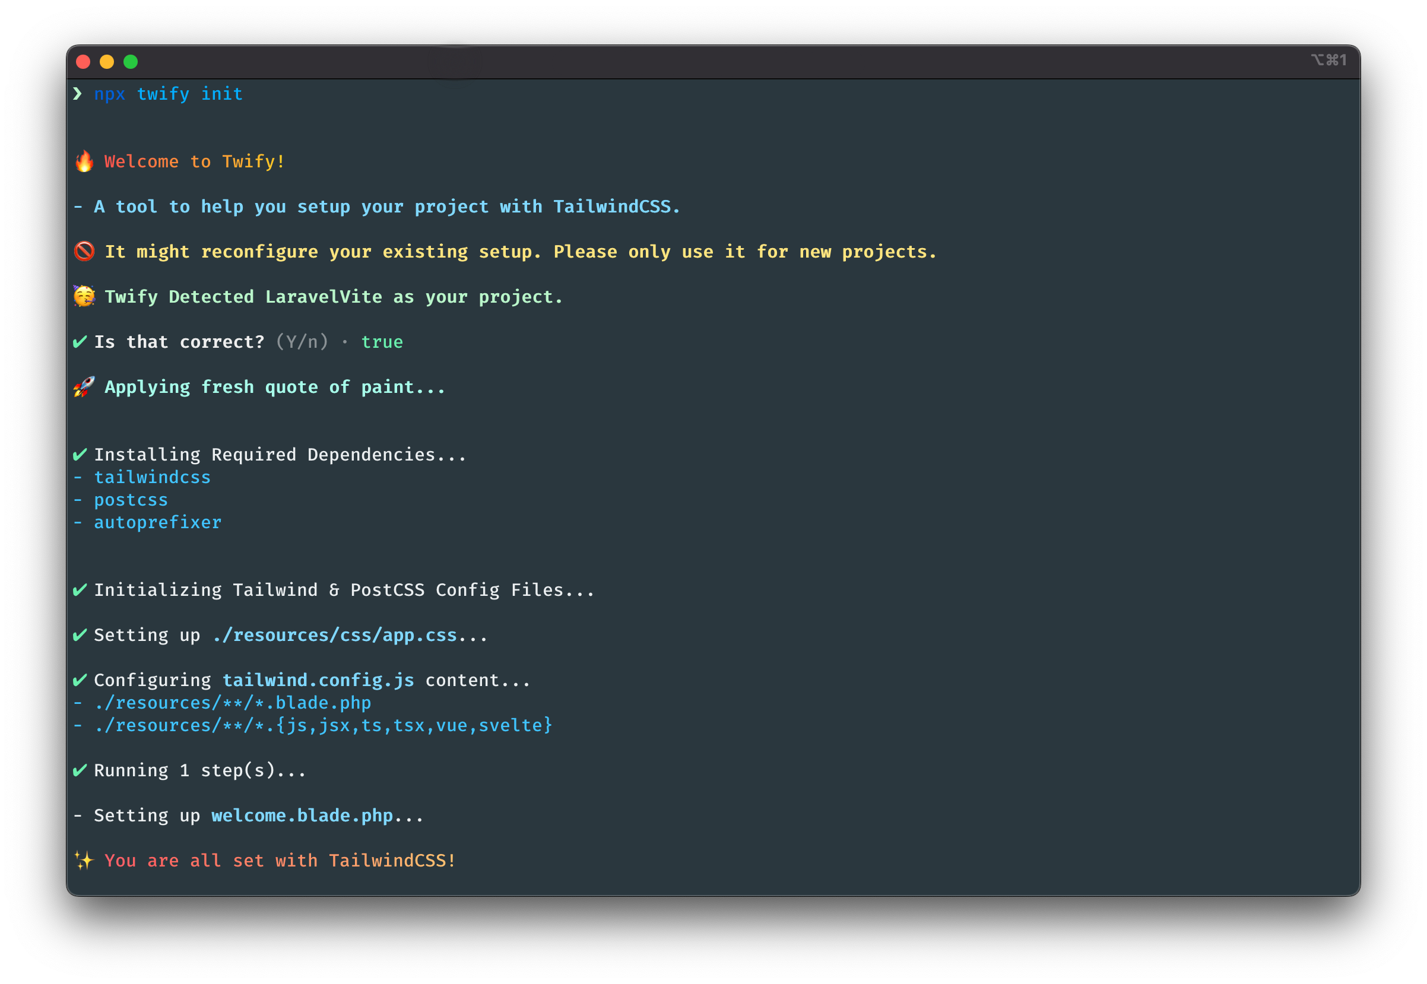Click checkmark beside Initializing Tailwind & PostCSS
This screenshot has height=984, width=1427.
80,591
